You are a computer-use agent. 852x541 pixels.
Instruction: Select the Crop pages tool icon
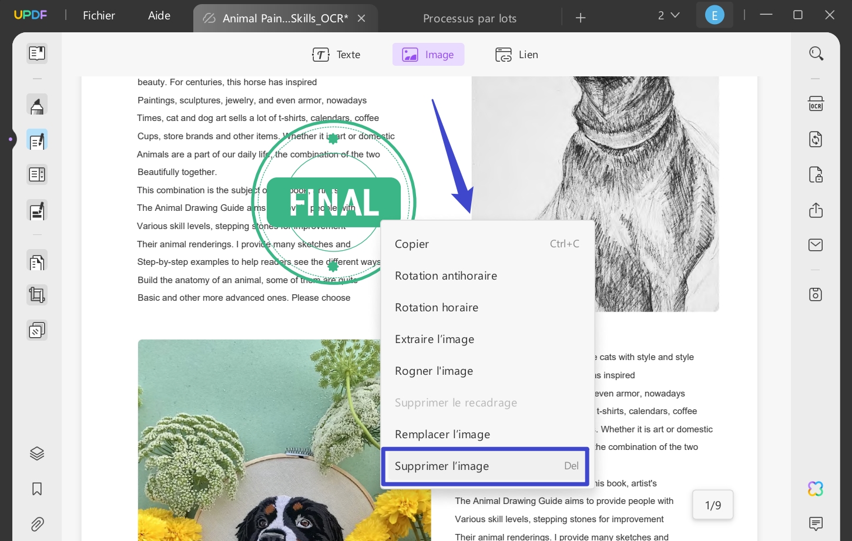click(37, 295)
